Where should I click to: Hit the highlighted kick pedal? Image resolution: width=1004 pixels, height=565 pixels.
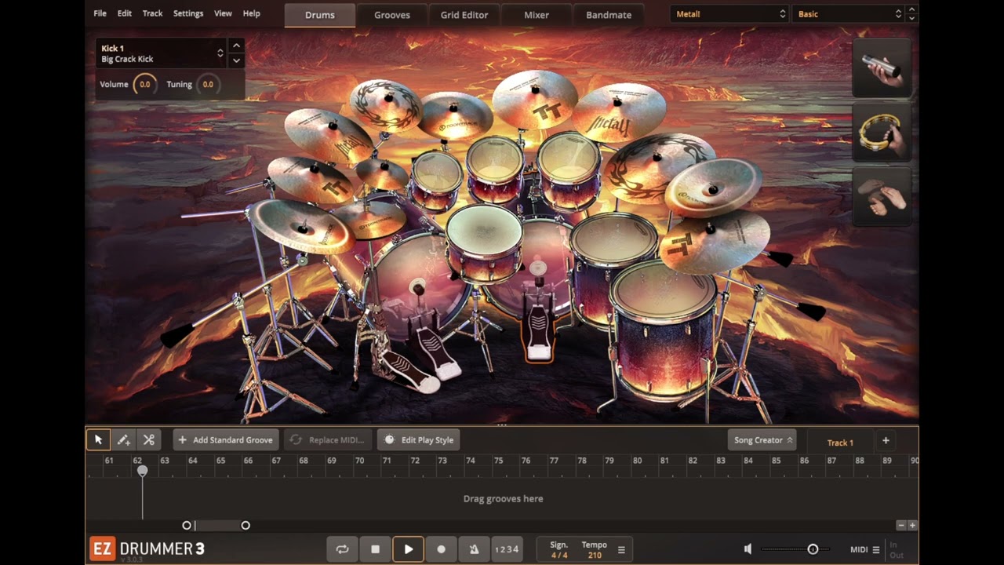[x=539, y=330]
